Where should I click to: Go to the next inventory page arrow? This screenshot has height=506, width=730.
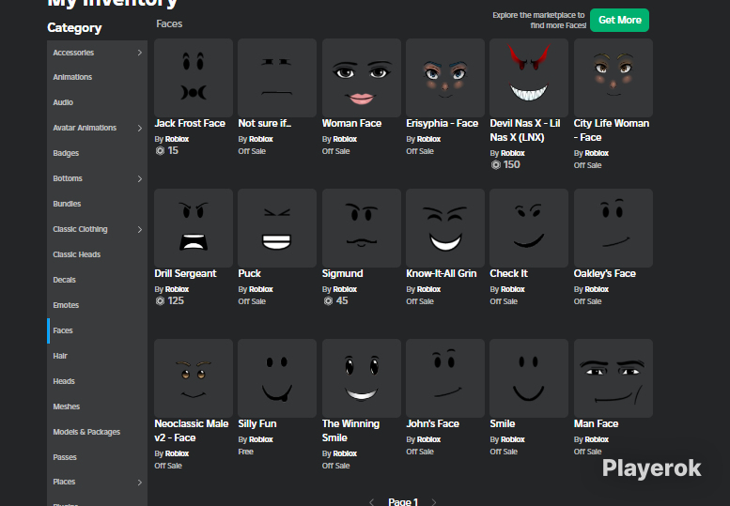coord(434,502)
